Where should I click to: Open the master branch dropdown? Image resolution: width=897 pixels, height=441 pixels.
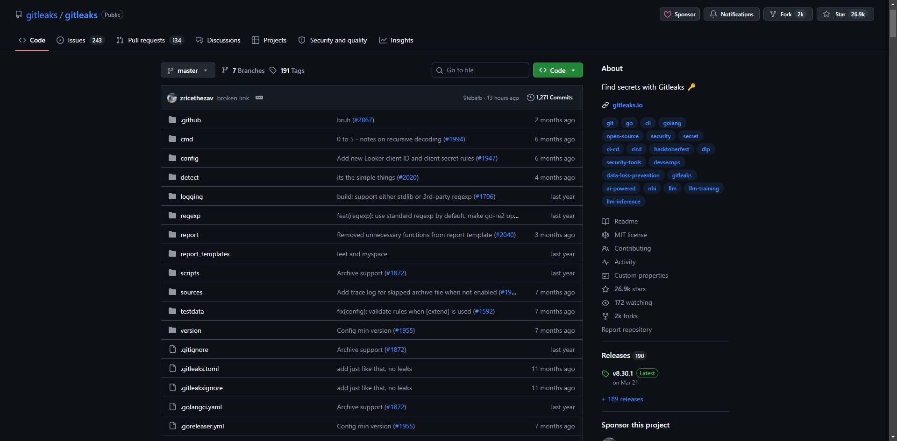point(188,70)
